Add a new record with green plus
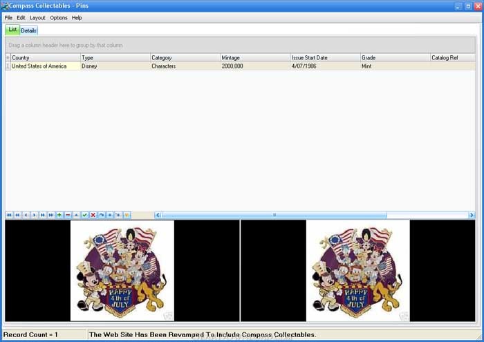 pyautogui.click(x=59, y=215)
